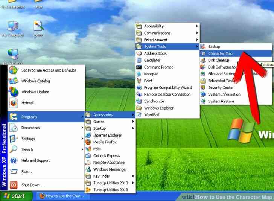Viewport: 274px width, 201px height.
Task: Expand the Search submenu arrow
Action: click(82, 149)
